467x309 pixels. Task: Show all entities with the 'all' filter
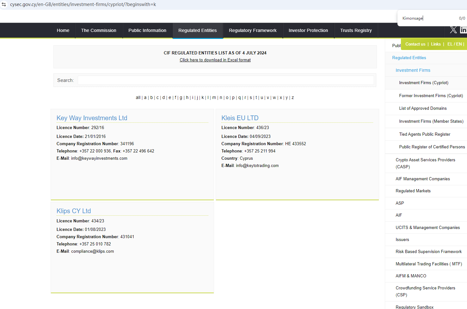coord(138,98)
